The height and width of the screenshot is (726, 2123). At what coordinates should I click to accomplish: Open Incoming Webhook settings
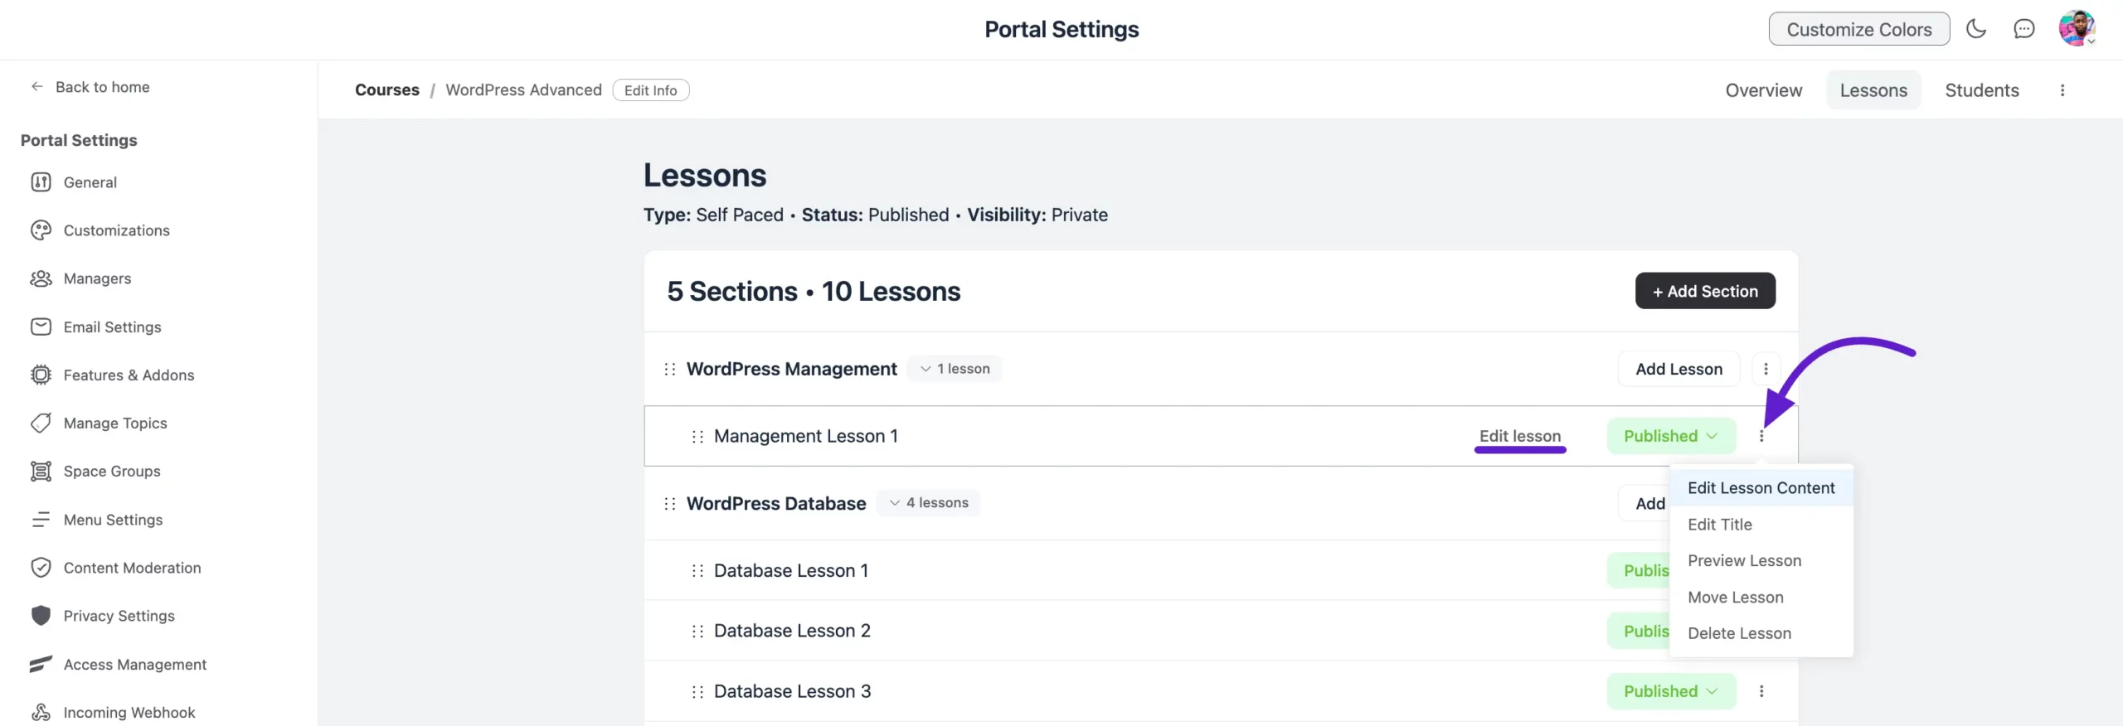point(129,713)
